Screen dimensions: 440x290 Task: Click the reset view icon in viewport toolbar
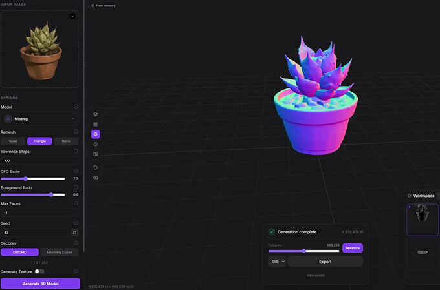pos(96,167)
